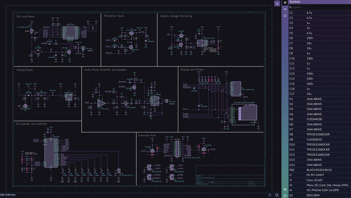Select symbol row C15

coord(320,84)
